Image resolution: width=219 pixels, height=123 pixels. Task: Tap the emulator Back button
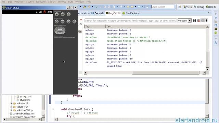coord(68,21)
